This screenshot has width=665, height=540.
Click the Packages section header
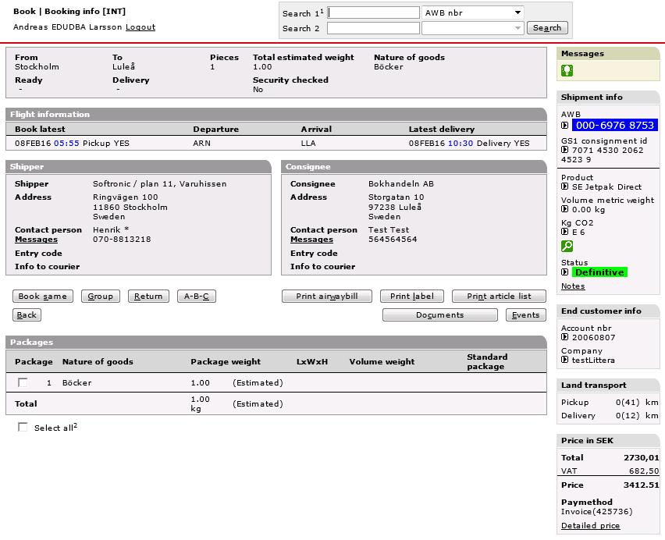pyautogui.click(x=276, y=343)
